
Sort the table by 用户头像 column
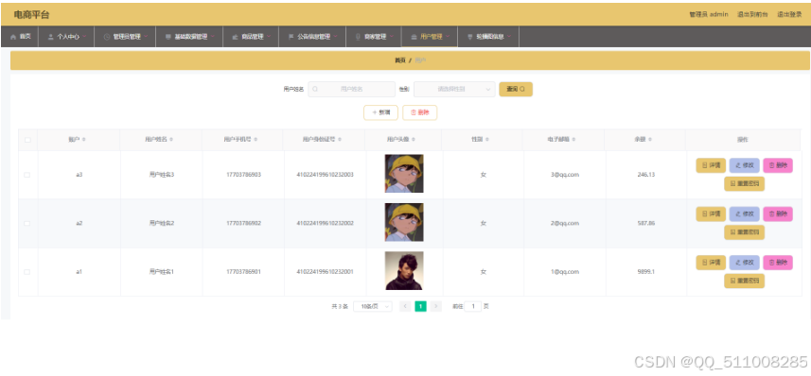[x=414, y=140]
